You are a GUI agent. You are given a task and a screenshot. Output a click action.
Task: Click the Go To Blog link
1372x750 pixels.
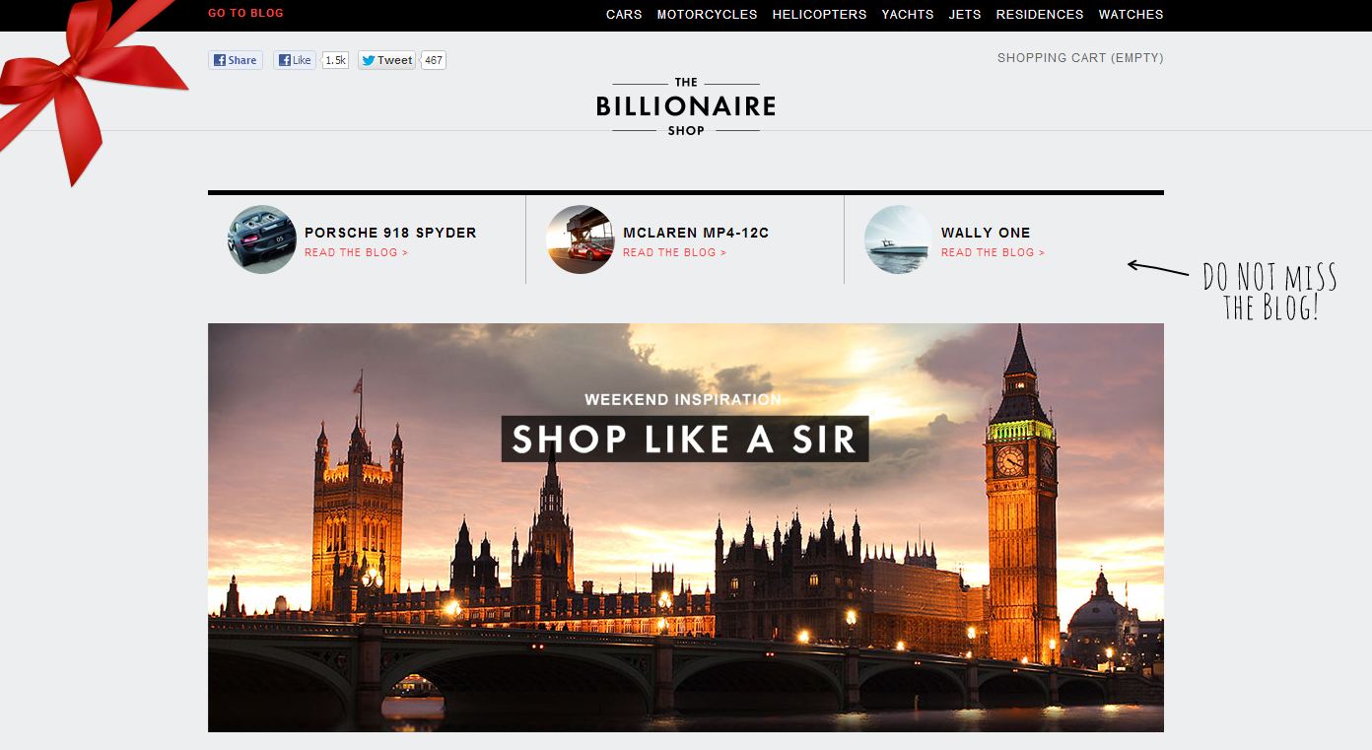[245, 14]
